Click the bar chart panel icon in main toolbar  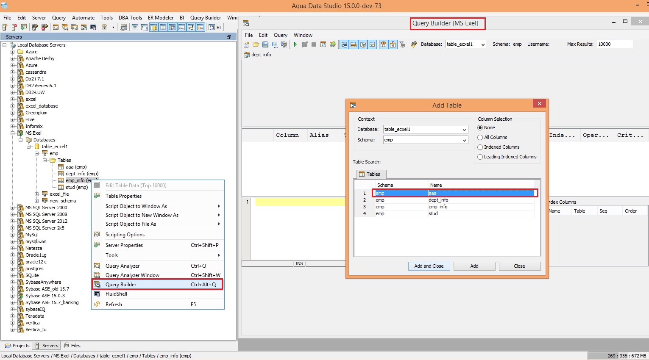pyautogui.click(x=200, y=27)
